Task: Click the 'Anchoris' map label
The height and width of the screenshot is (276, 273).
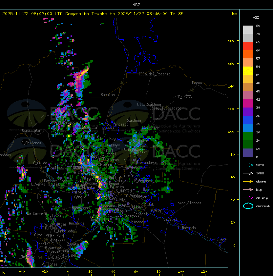Action: click(x=77, y=223)
